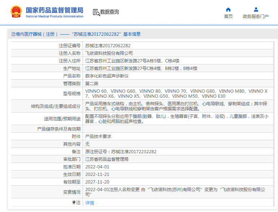
Task: Select other content value 无
Action: click(87, 144)
